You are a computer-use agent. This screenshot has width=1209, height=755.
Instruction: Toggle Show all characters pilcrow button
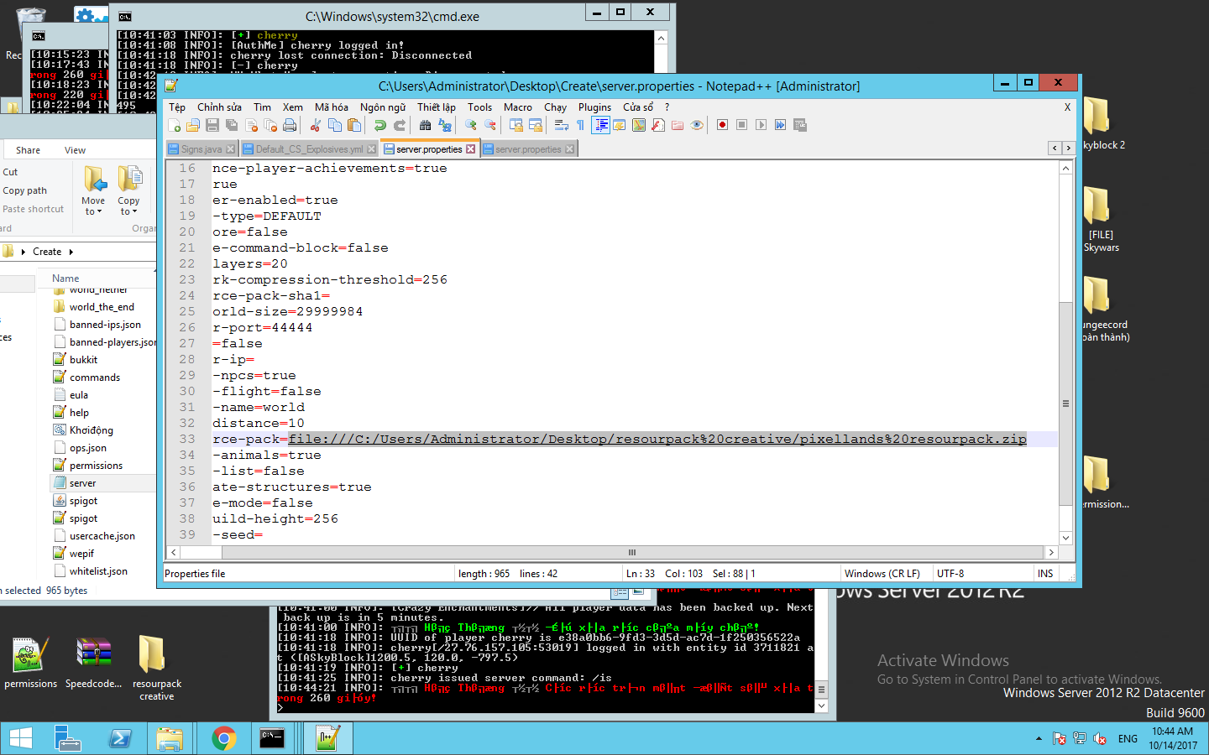580,125
